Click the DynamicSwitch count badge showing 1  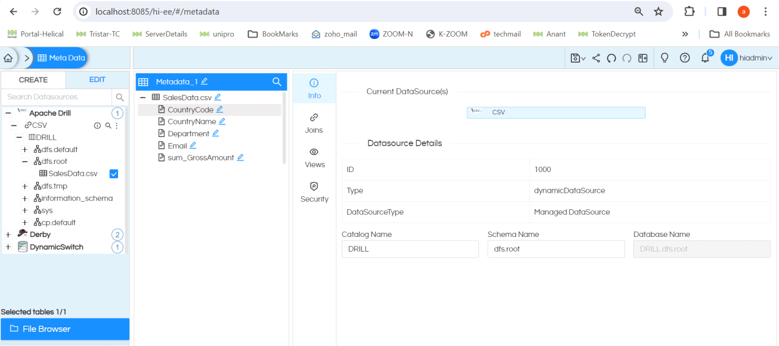pyautogui.click(x=117, y=247)
